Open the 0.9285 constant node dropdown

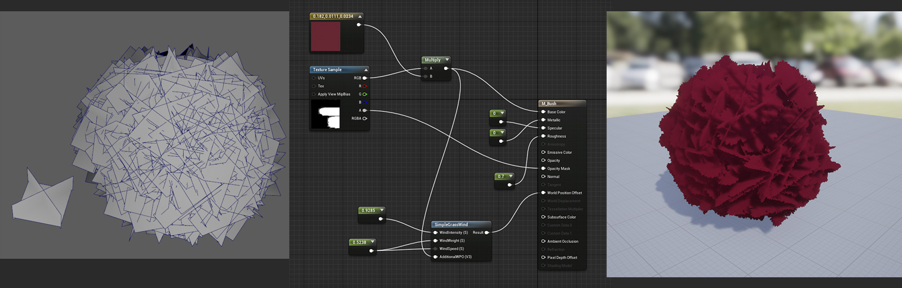tap(382, 210)
